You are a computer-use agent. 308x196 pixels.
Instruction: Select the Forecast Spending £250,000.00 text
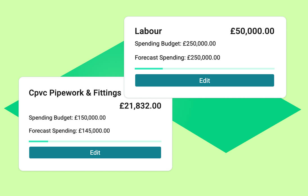click(x=177, y=58)
